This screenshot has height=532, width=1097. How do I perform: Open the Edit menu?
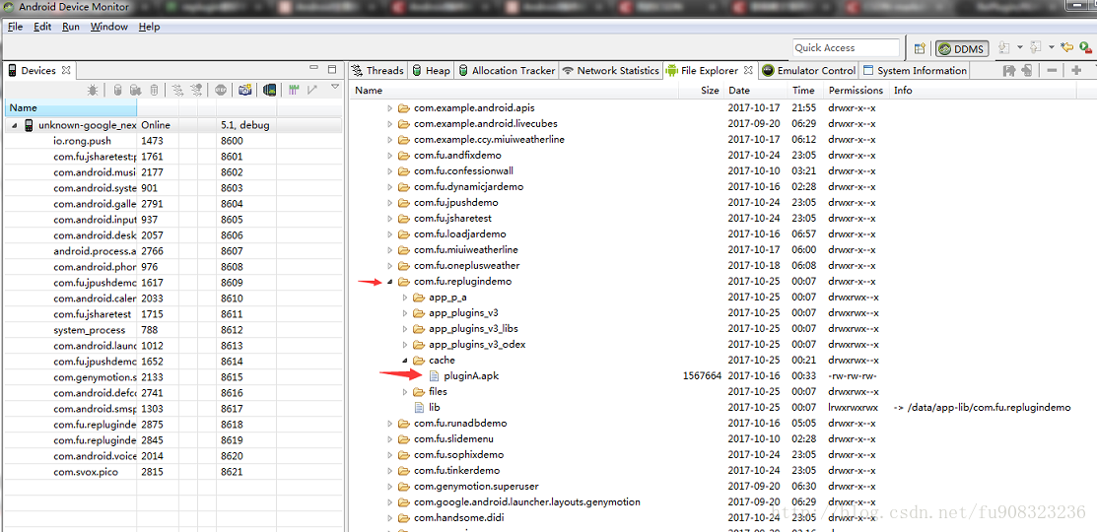pyautogui.click(x=42, y=27)
